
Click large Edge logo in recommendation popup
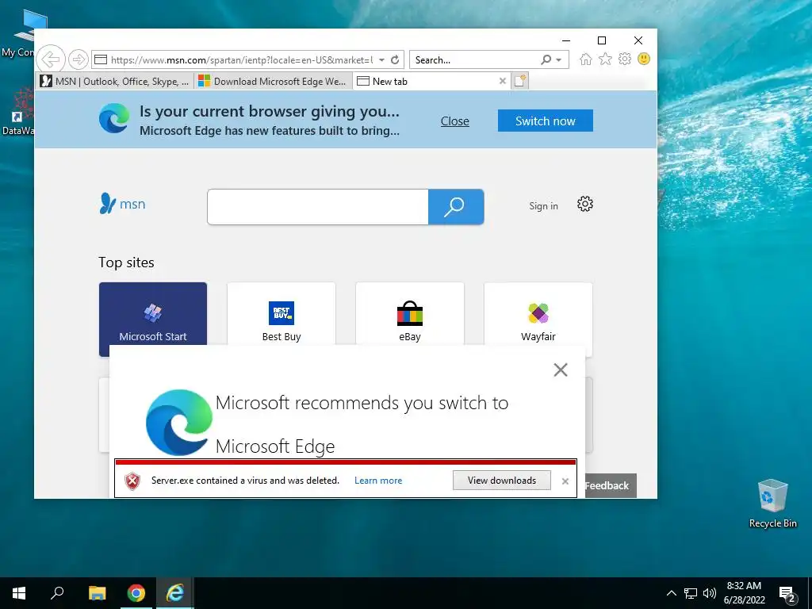click(x=179, y=422)
